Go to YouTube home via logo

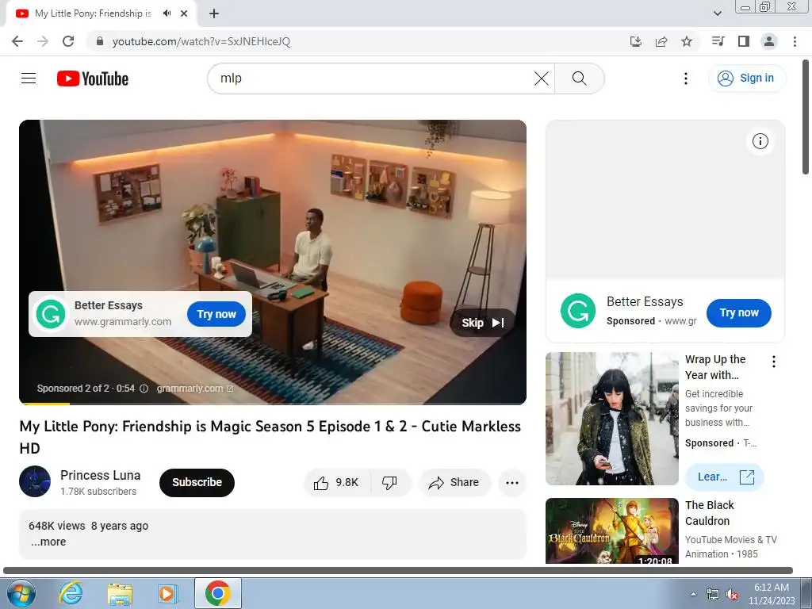coord(93,79)
